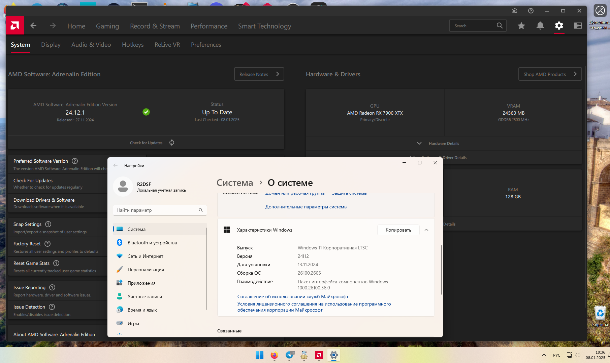
Task: Go back using the AMD back arrow
Action: pos(33,26)
